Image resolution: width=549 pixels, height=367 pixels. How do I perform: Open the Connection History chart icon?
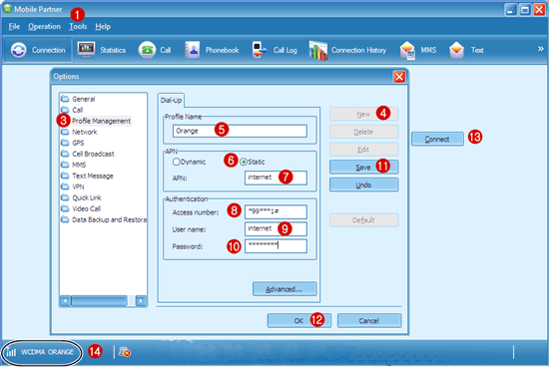pyautogui.click(x=317, y=51)
